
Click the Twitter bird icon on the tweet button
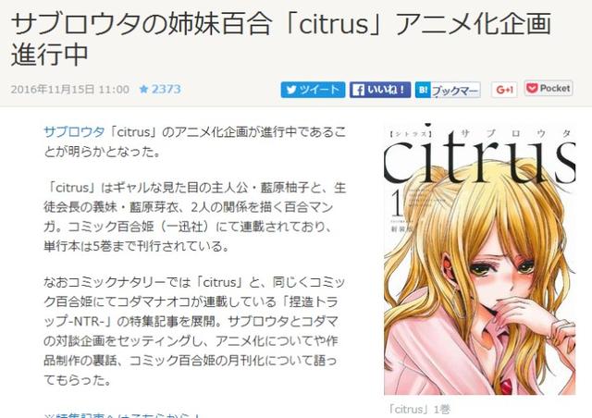(291, 90)
